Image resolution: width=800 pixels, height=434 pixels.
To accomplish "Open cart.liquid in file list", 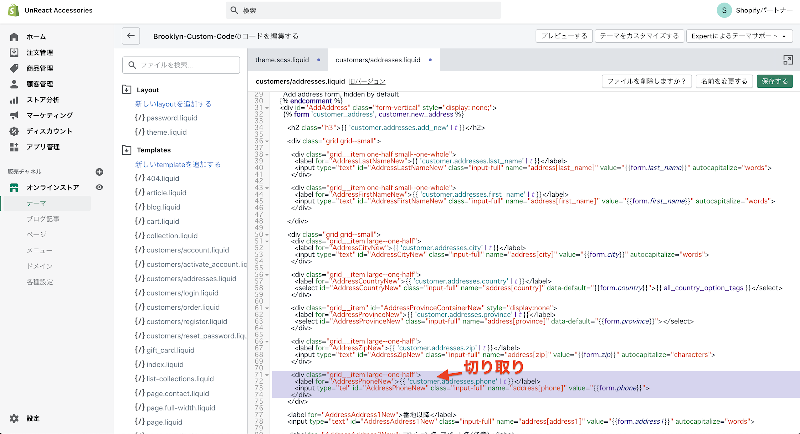I will [x=163, y=221].
